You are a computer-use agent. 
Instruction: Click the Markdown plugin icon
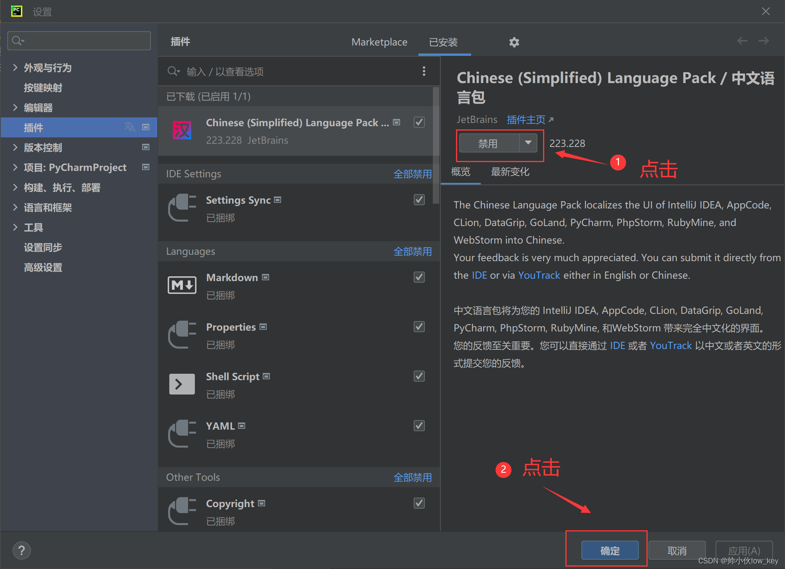[x=182, y=285]
